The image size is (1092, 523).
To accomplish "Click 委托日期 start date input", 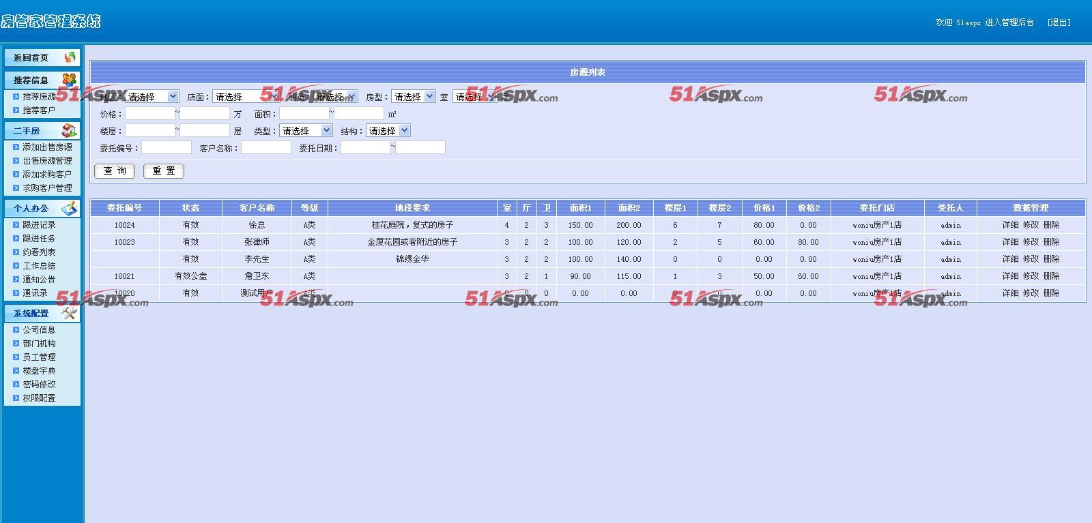I will (x=366, y=147).
